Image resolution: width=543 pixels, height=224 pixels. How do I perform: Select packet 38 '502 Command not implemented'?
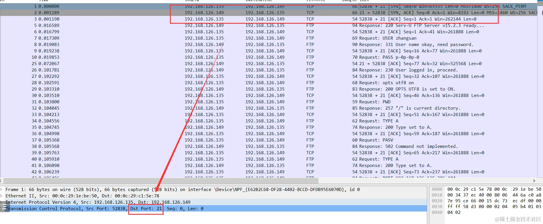coord(269,146)
